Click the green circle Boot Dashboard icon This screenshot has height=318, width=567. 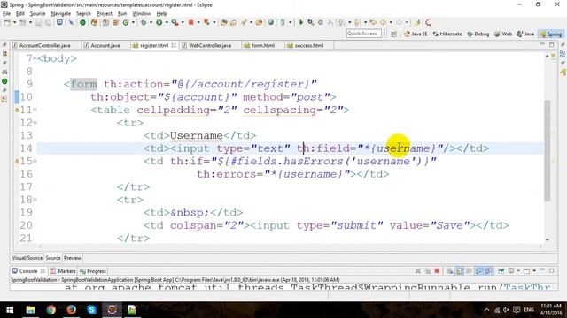click(x=82, y=22)
